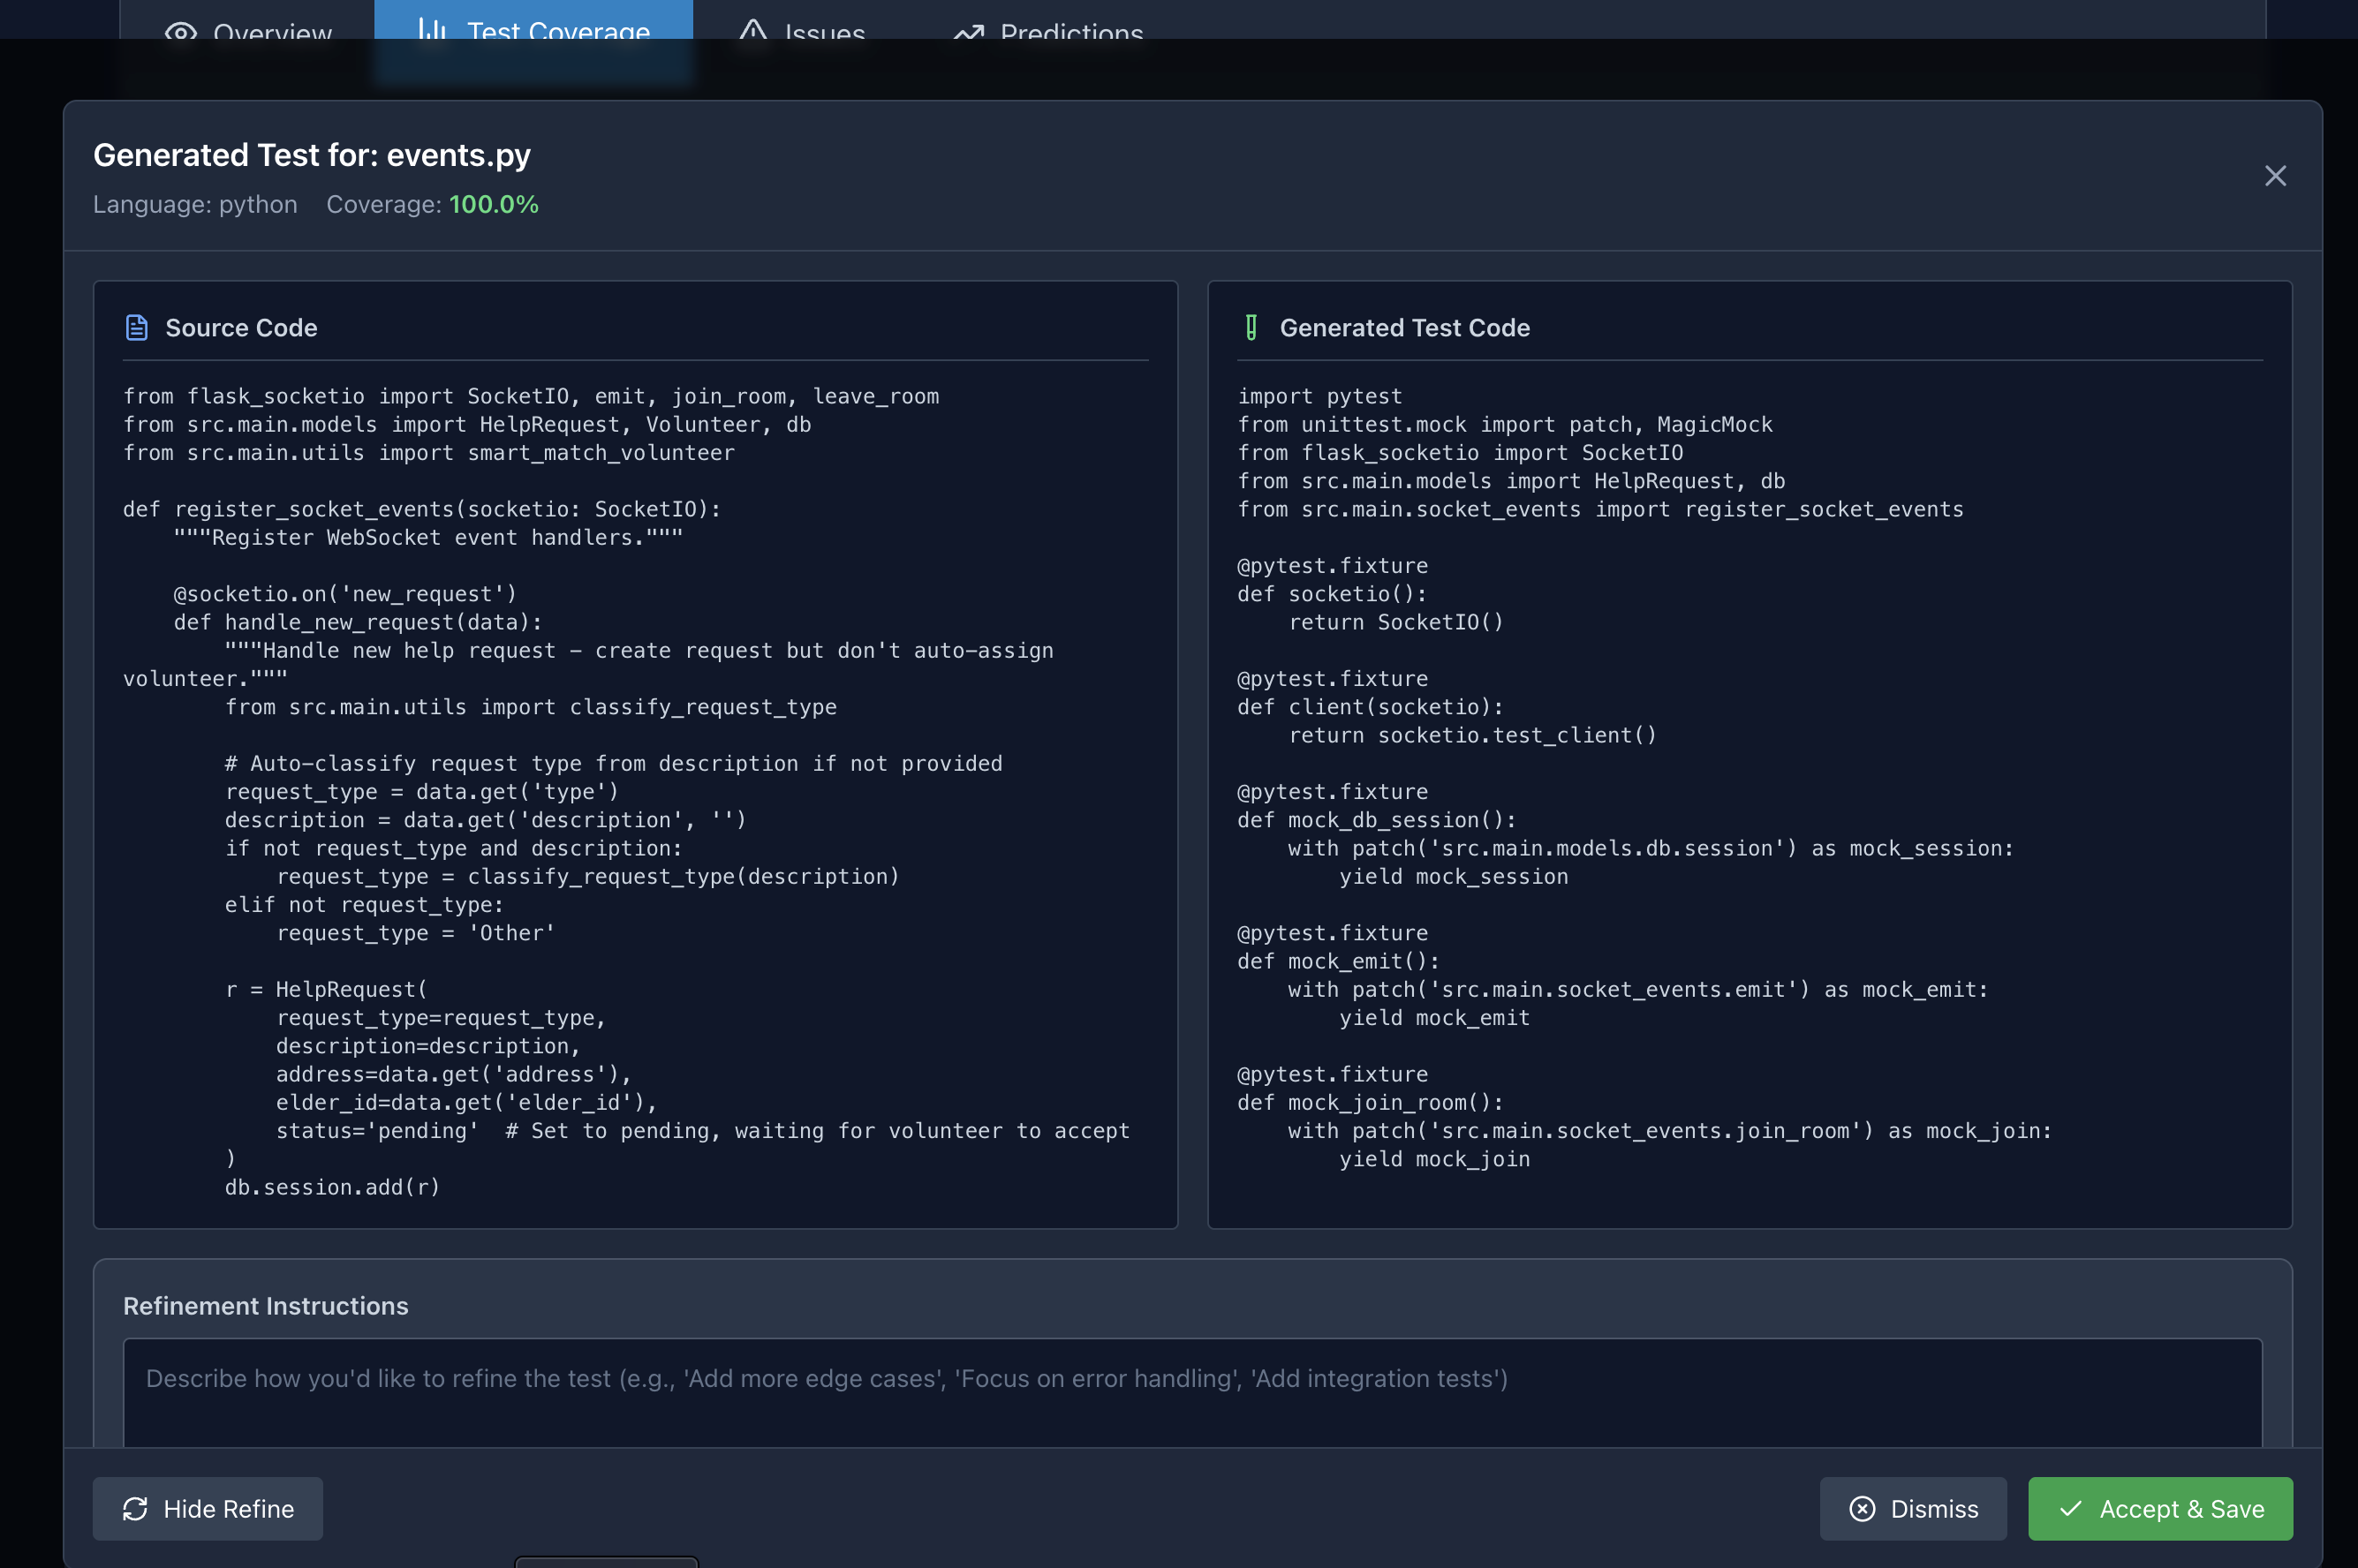Select the Test Coverage tab label

click(558, 30)
